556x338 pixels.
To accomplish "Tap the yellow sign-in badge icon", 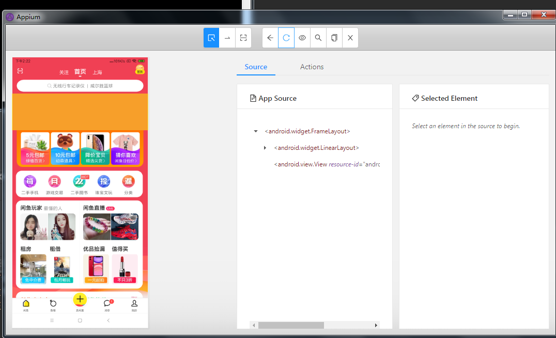I will [140, 70].
